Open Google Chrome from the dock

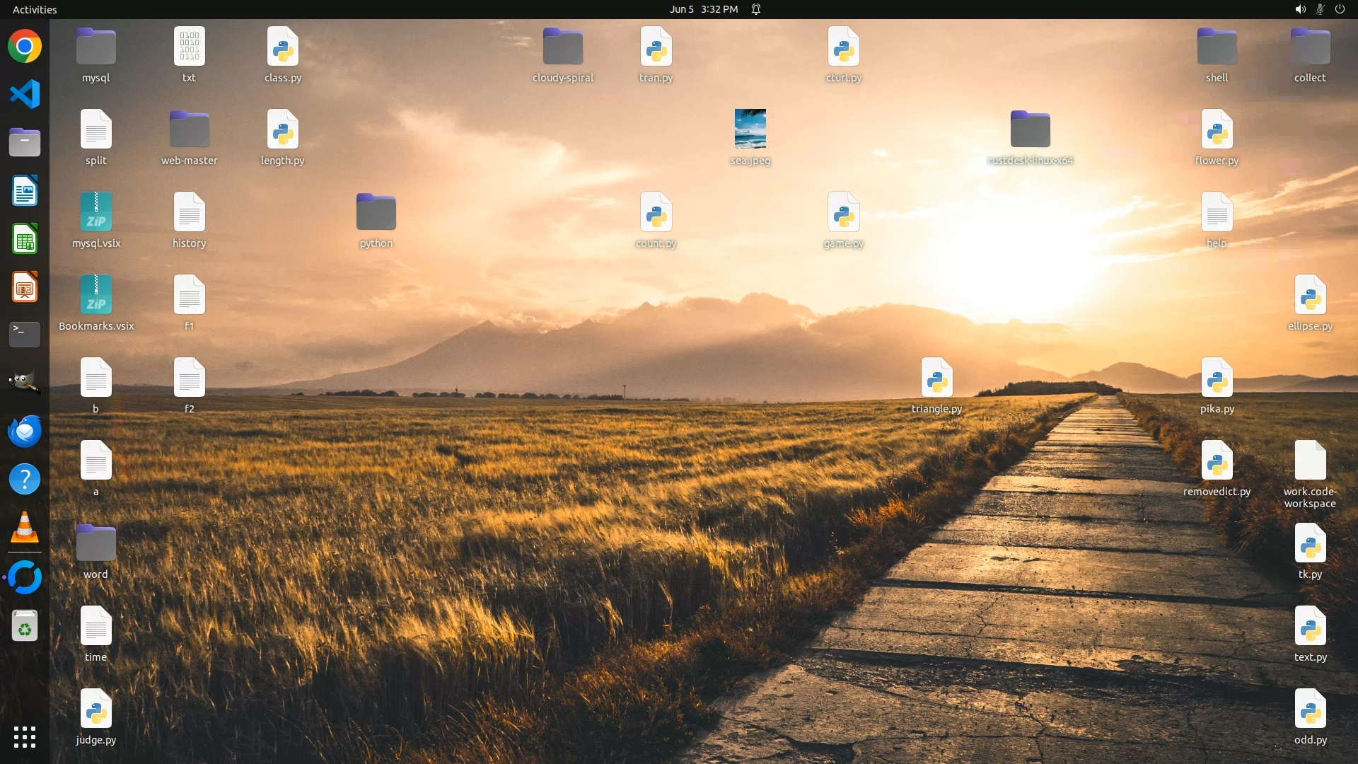point(25,47)
